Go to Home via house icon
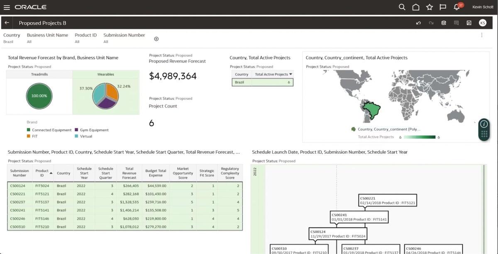 (415, 7)
